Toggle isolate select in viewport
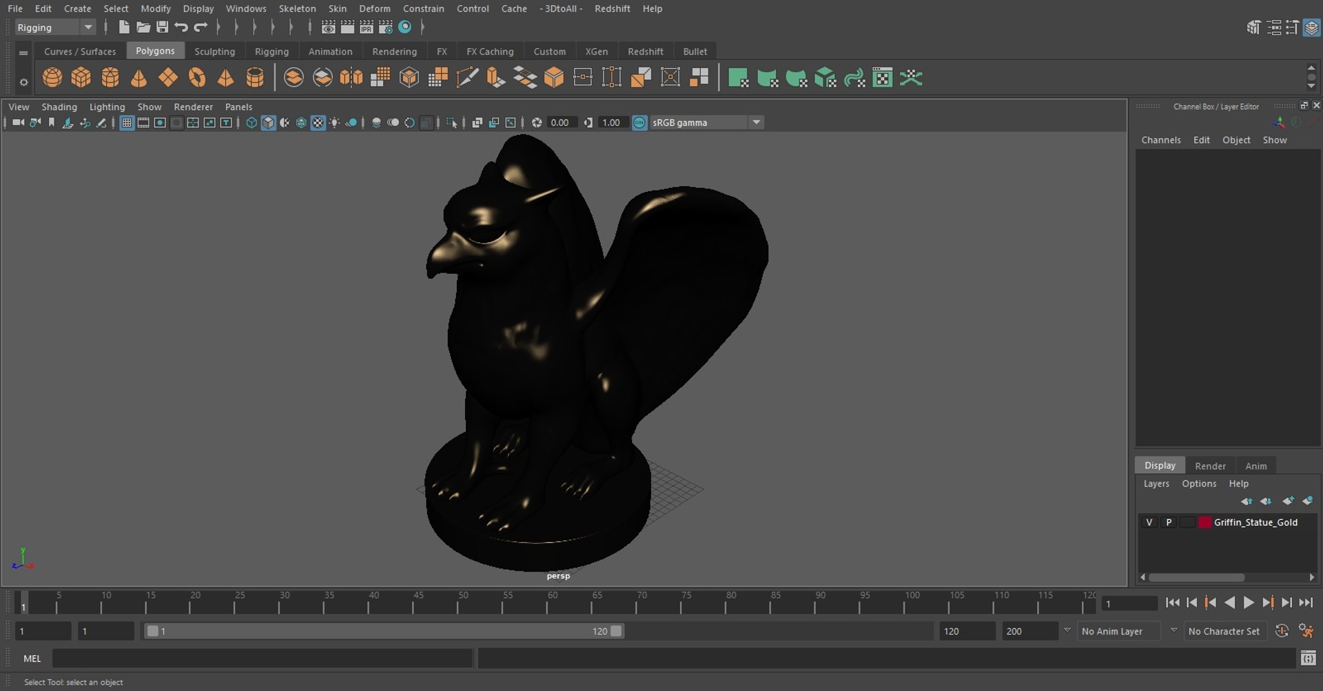The image size is (1323, 691). 451,123
